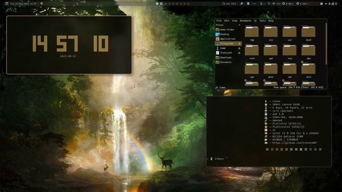Open the Edit menu

(x=227, y=21)
